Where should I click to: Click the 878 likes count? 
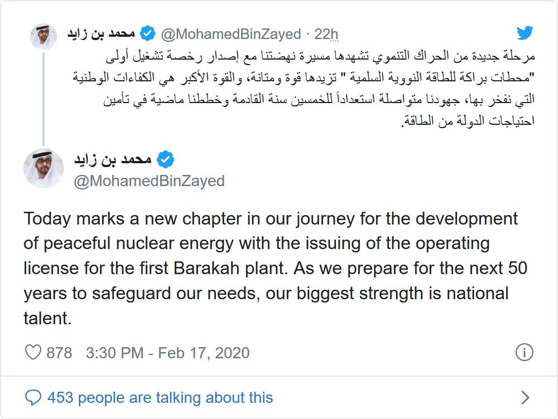[59, 353]
